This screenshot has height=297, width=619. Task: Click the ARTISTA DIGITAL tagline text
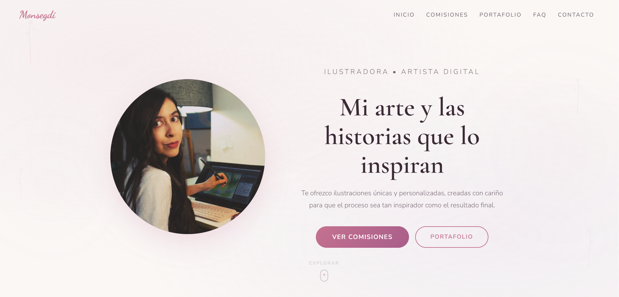[x=440, y=72]
